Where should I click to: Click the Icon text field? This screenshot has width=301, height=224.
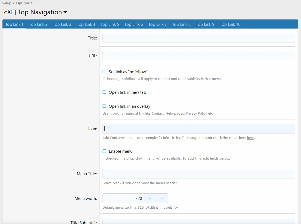198,129
